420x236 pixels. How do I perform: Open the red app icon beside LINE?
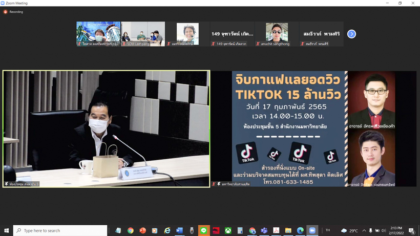[x=216, y=230]
